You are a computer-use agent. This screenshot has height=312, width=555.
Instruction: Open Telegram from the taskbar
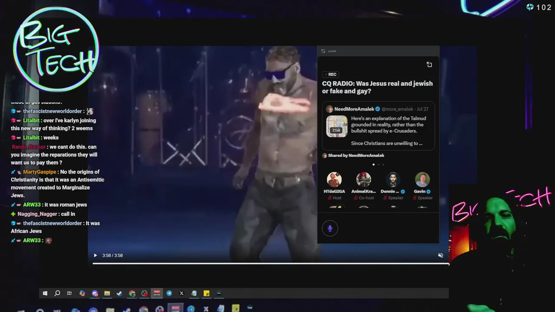click(169, 293)
